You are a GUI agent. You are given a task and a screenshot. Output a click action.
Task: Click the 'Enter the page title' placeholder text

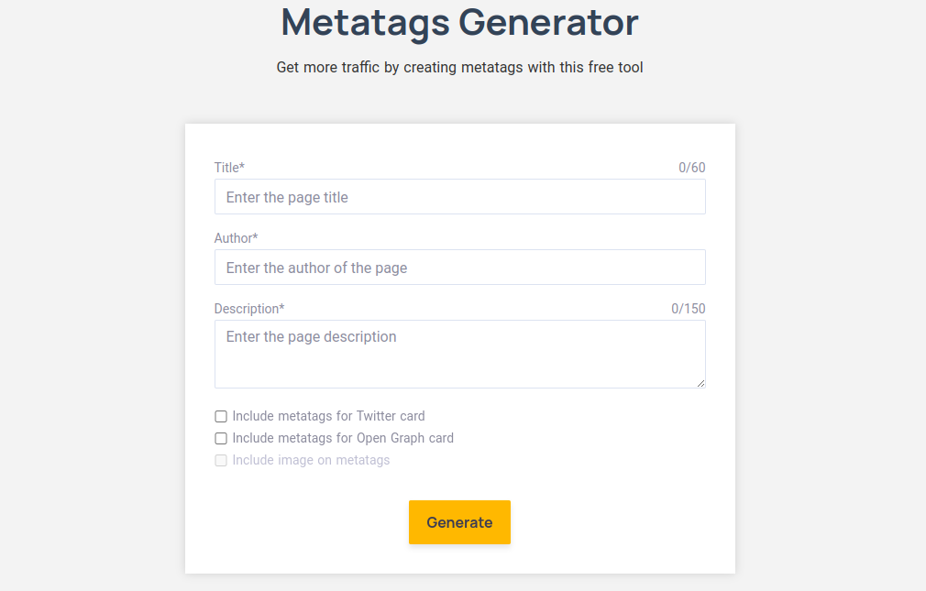point(287,197)
